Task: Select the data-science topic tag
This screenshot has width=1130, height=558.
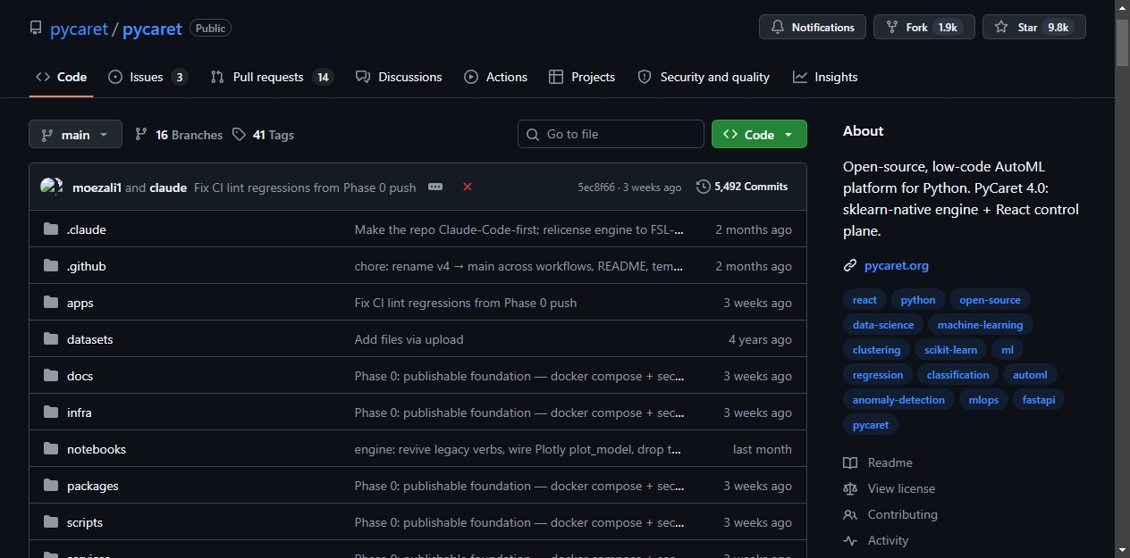Action: click(883, 325)
